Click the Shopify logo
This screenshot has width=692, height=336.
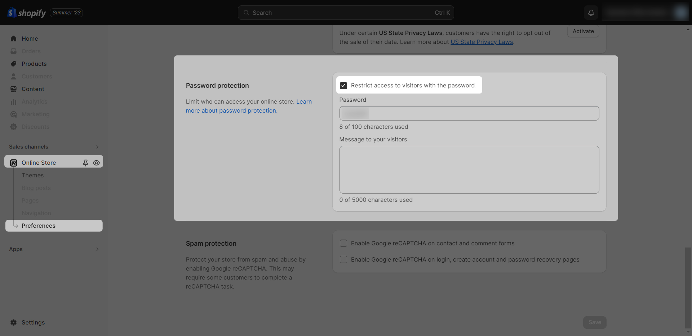click(x=27, y=13)
